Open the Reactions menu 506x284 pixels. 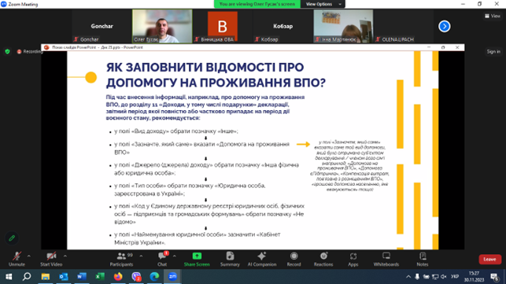[x=323, y=259]
